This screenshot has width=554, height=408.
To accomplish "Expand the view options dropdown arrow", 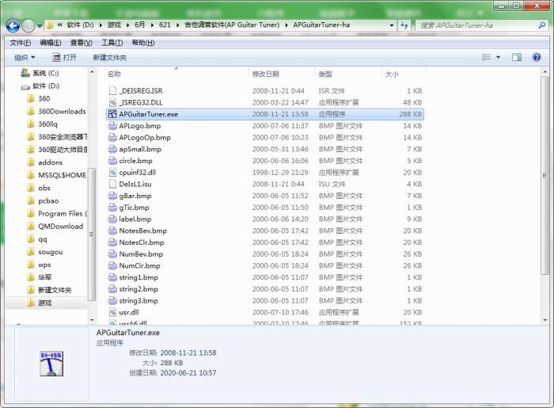I will [x=498, y=57].
